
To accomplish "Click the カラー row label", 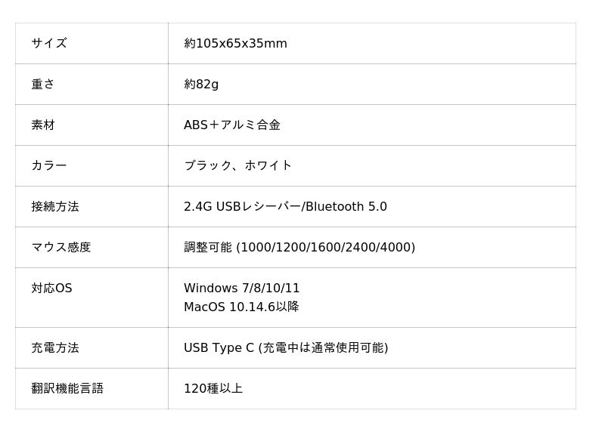I will pos(49,165).
